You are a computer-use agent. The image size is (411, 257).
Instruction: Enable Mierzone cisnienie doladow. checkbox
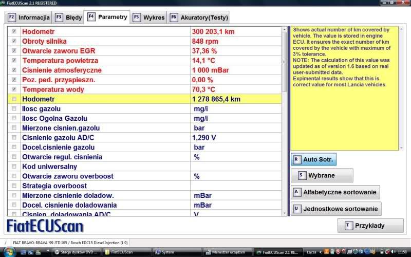tap(14, 195)
